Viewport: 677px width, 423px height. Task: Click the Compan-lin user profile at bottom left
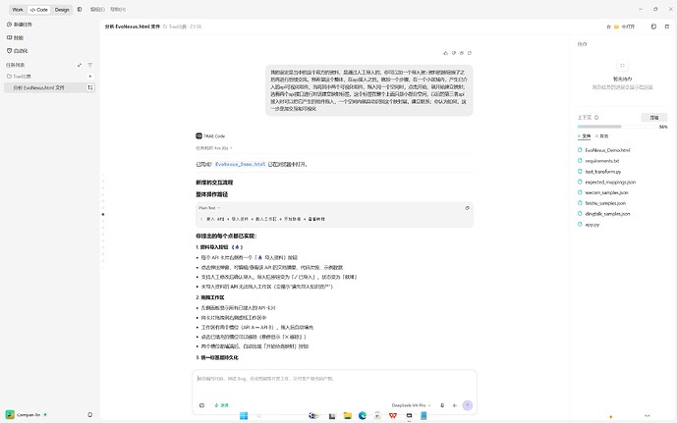26,415
